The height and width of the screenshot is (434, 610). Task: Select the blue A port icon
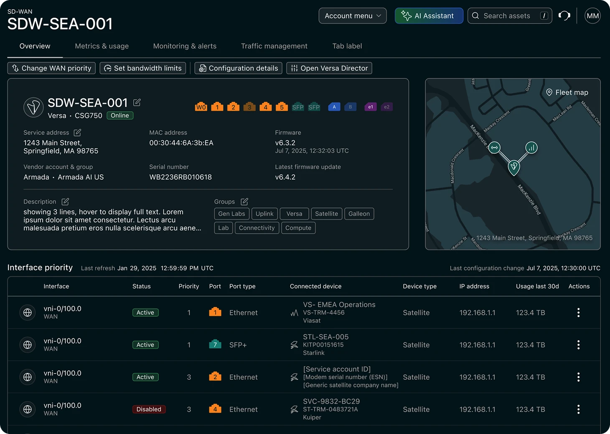(334, 107)
